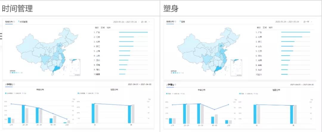Click South China Sea inset map in 塑身 panel
The height and width of the screenshot is (132, 322).
pyautogui.click(x=237, y=67)
